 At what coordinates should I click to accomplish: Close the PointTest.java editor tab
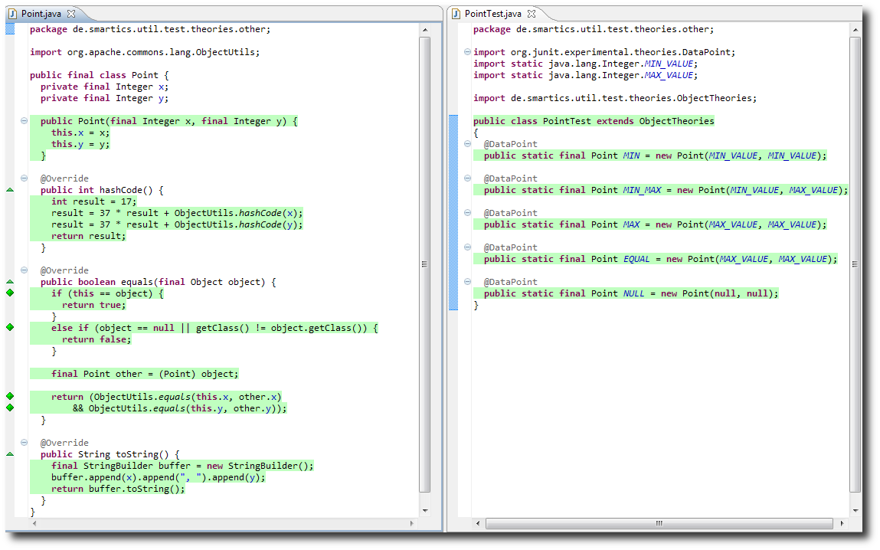(x=532, y=14)
